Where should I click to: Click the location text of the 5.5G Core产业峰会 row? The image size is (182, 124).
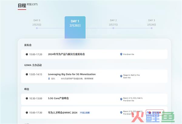point(133,99)
